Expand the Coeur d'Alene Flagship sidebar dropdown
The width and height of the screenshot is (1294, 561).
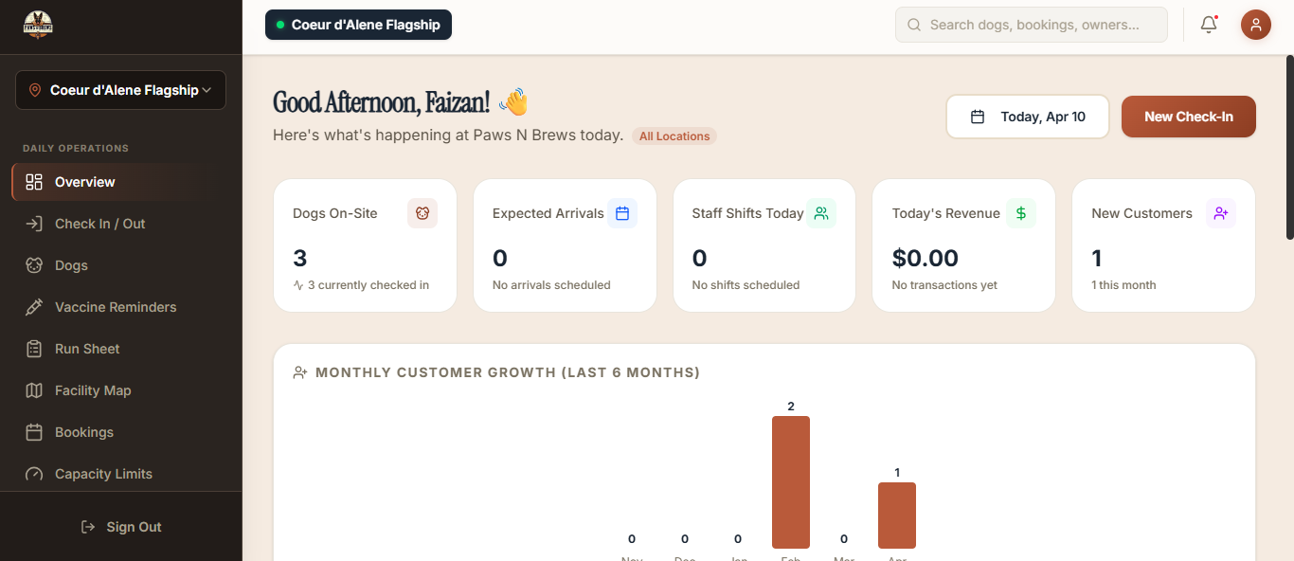tap(120, 90)
